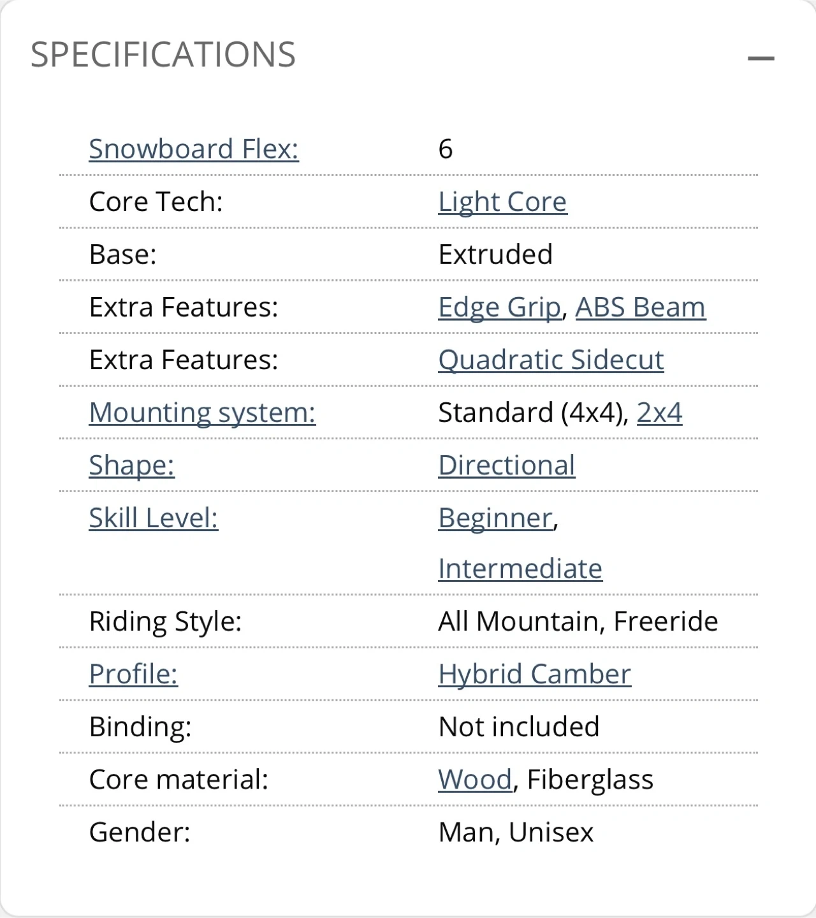Follow the 2x4 mounting link
The width and height of the screenshot is (816, 918).
click(x=659, y=412)
